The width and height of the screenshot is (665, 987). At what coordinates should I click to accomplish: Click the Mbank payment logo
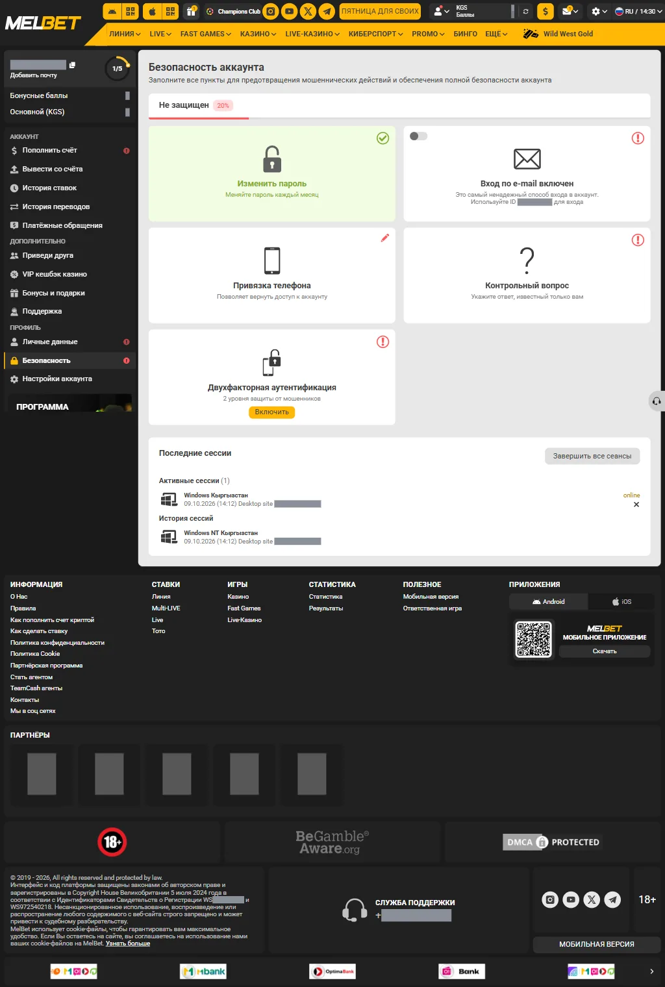(x=203, y=971)
